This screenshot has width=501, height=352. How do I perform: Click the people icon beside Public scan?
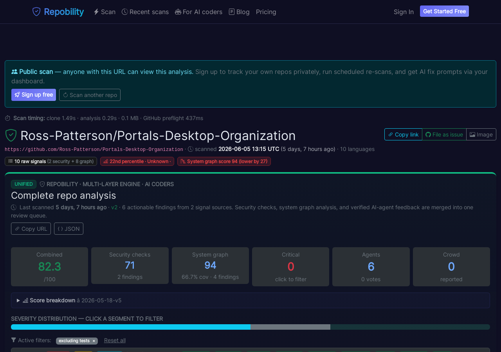pyautogui.click(x=14, y=72)
